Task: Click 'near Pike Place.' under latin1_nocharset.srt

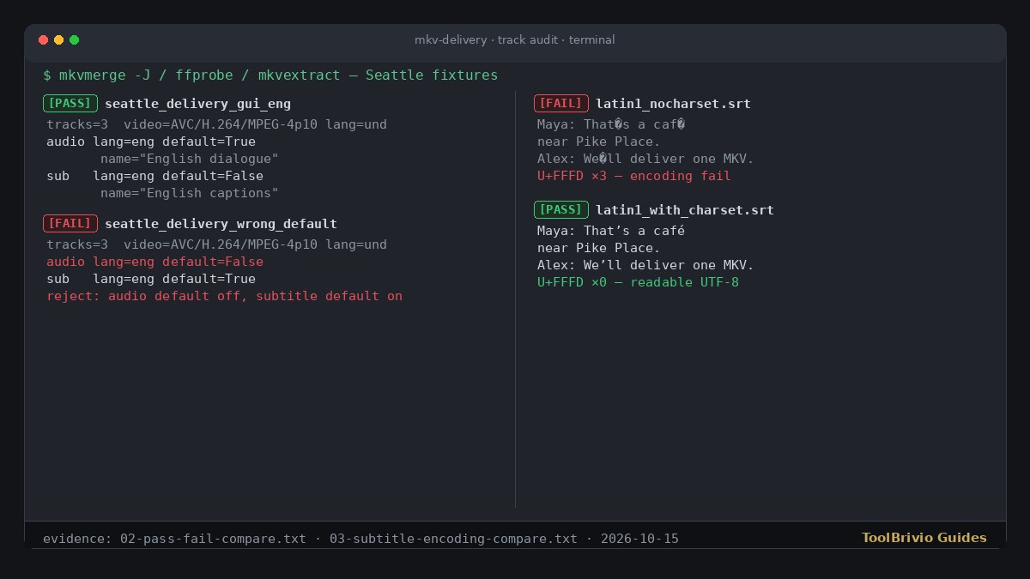Action: (599, 142)
